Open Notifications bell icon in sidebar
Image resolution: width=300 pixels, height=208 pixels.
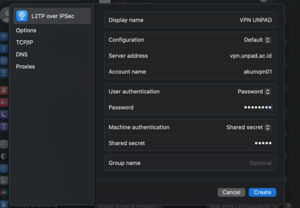[4, 90]
